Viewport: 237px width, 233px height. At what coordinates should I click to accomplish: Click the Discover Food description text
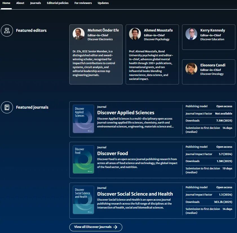coord(137,163)
